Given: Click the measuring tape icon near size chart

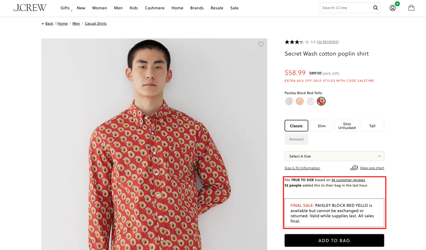Looking at the screenshot, I should pos(353,168).
